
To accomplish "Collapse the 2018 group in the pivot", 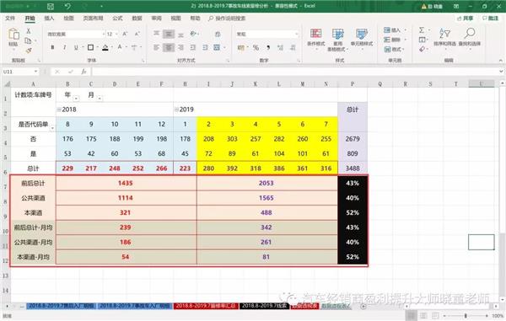I will tap(59, 110).
